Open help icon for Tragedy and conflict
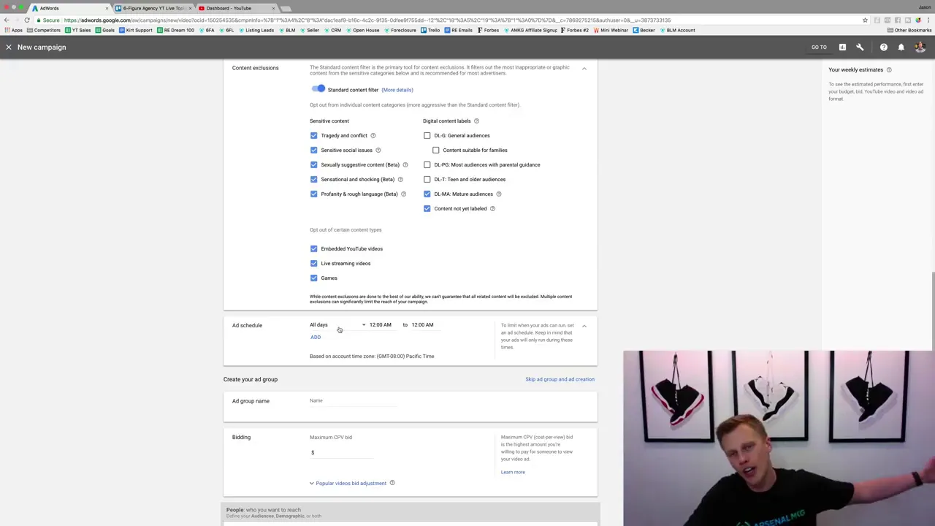 (x=373, y=135)
